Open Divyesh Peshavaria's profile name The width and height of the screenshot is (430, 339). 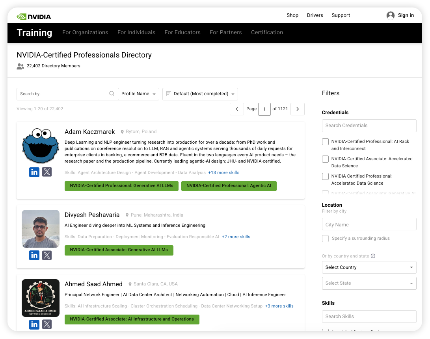coord(92,215)
